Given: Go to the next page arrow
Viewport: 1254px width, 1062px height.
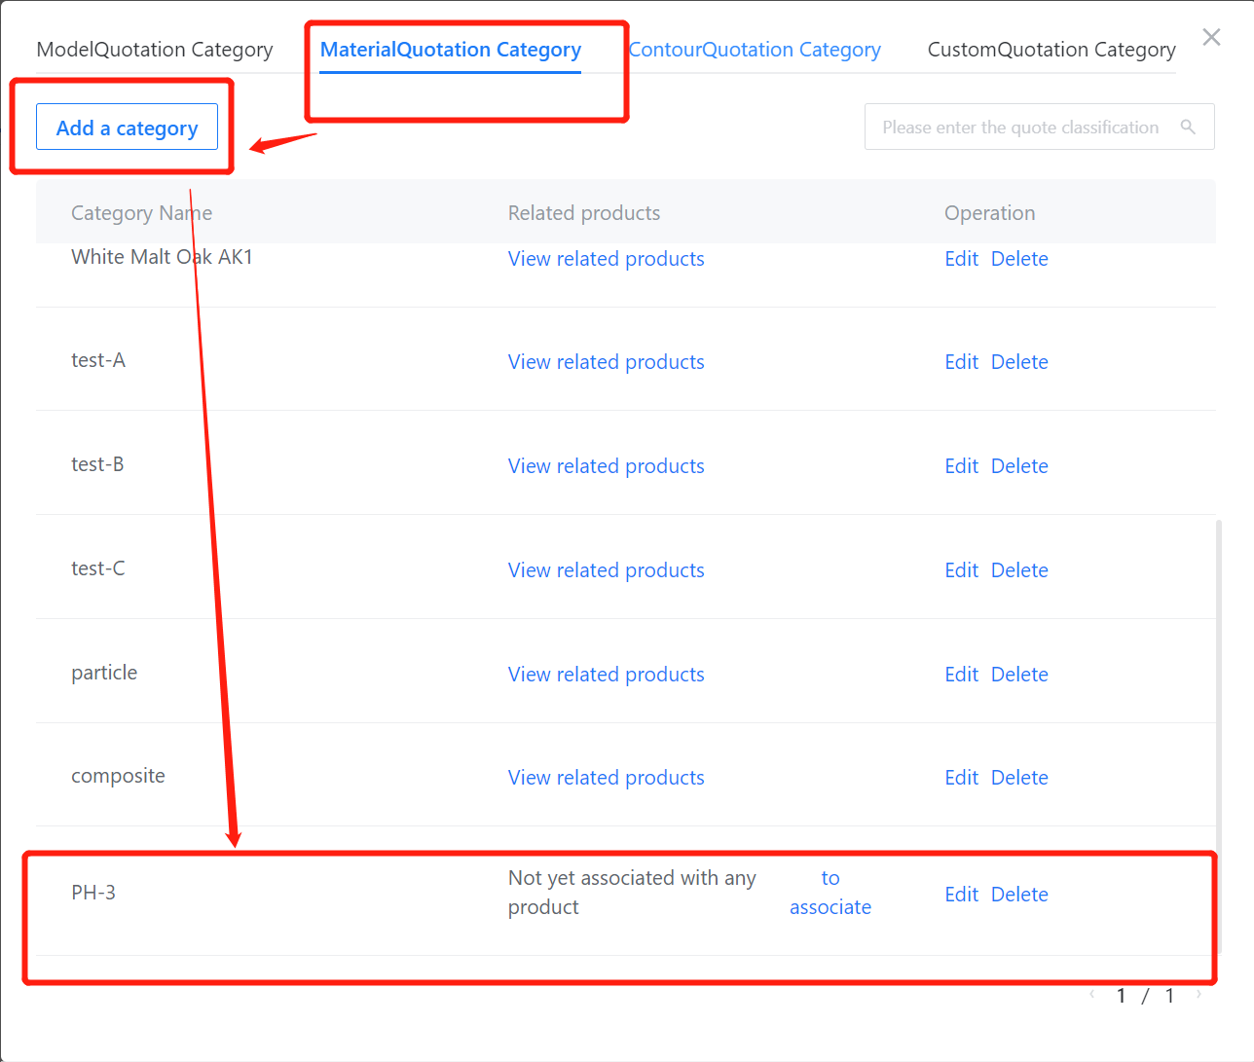Looking at the screenshot, I should 1199,995.
